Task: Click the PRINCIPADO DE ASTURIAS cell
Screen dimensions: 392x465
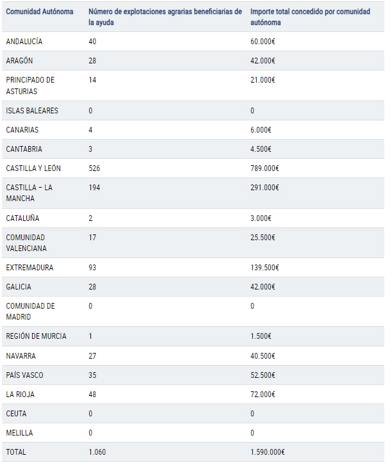Action: point(30,85)
